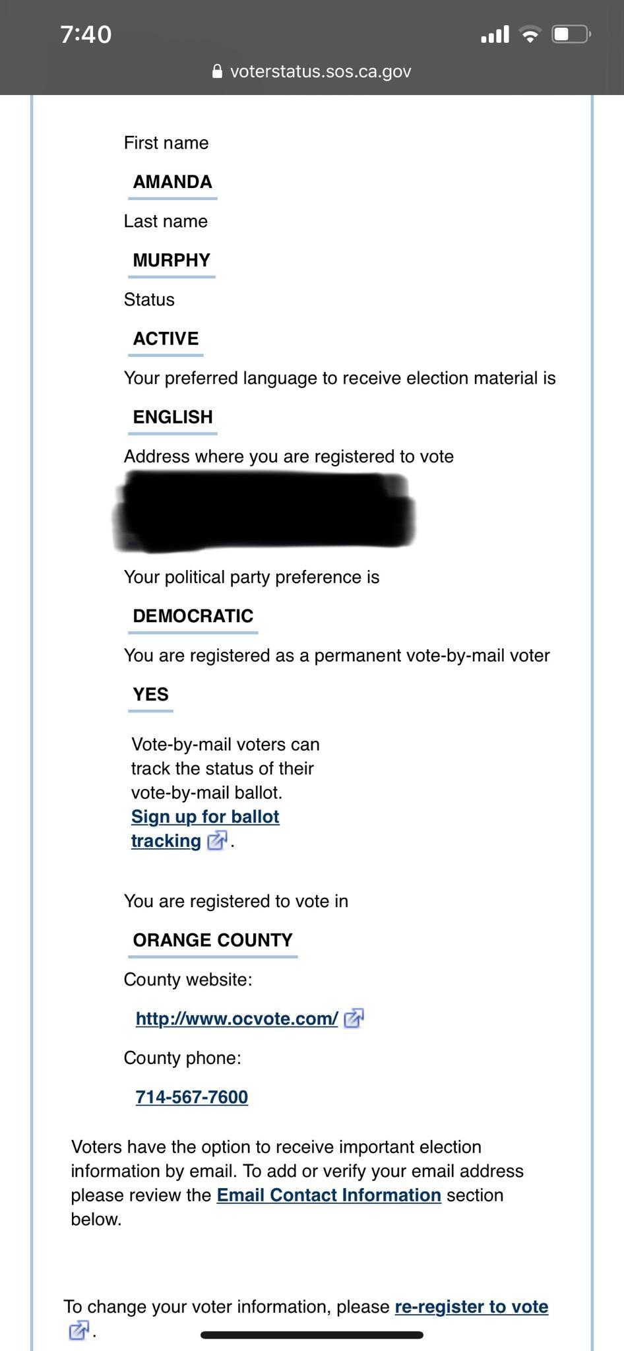Tap the Wi-Fi status icon

pyautogui.click(x=530, y=34)
